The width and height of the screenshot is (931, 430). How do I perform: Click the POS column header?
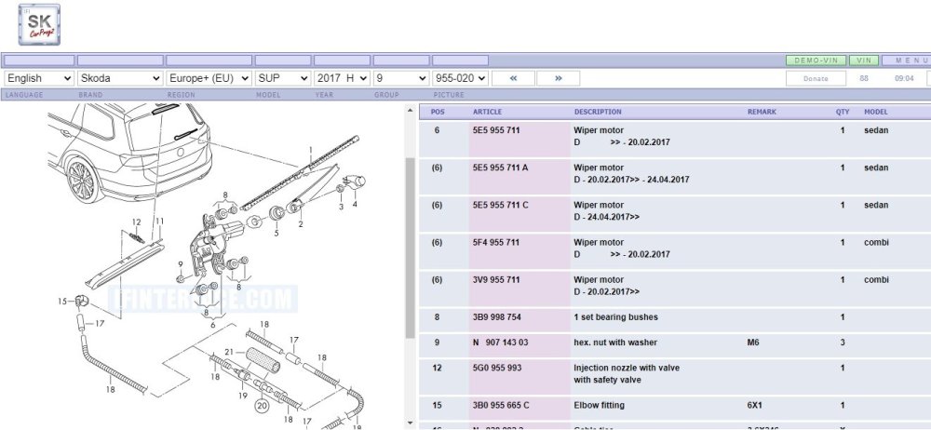(438, 112)
